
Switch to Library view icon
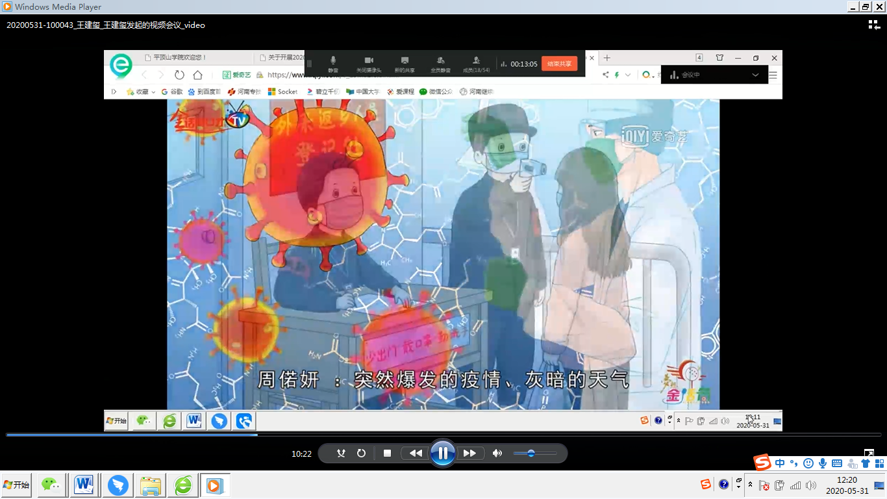[874, 25]
